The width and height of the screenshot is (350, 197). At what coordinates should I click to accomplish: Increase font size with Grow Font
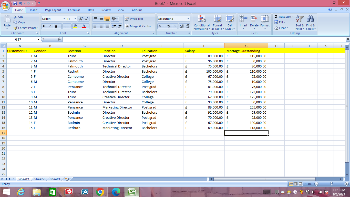coord(81,19)
